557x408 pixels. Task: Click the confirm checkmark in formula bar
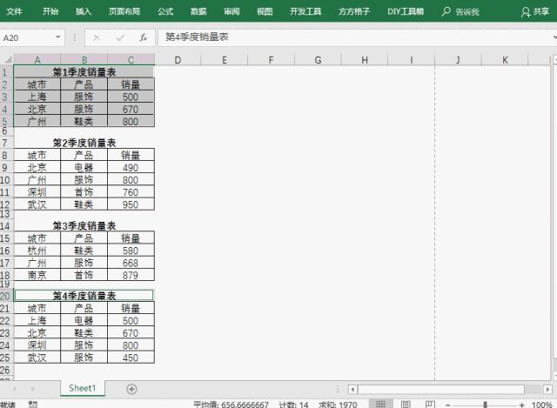click(120, 37)
